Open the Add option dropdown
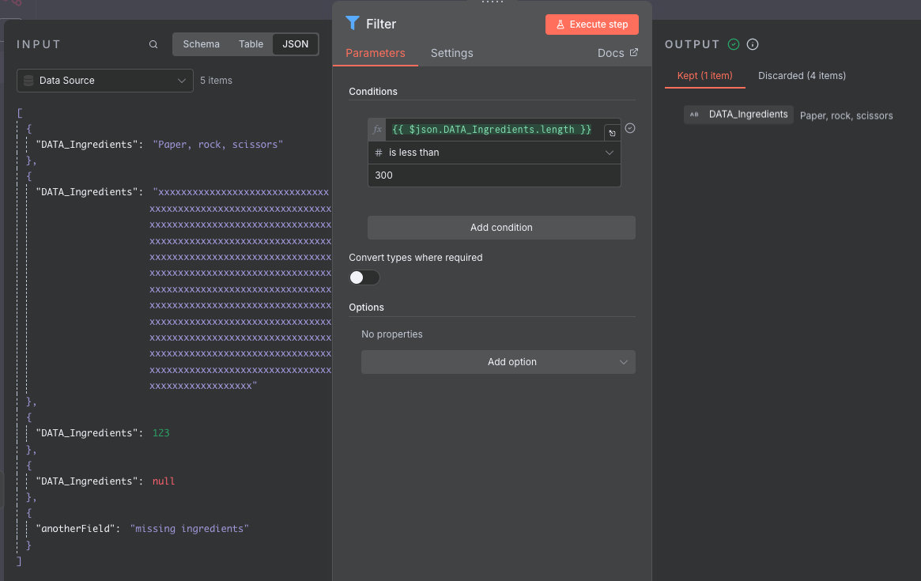The image size is (921, 581). [x=498, y=362]
